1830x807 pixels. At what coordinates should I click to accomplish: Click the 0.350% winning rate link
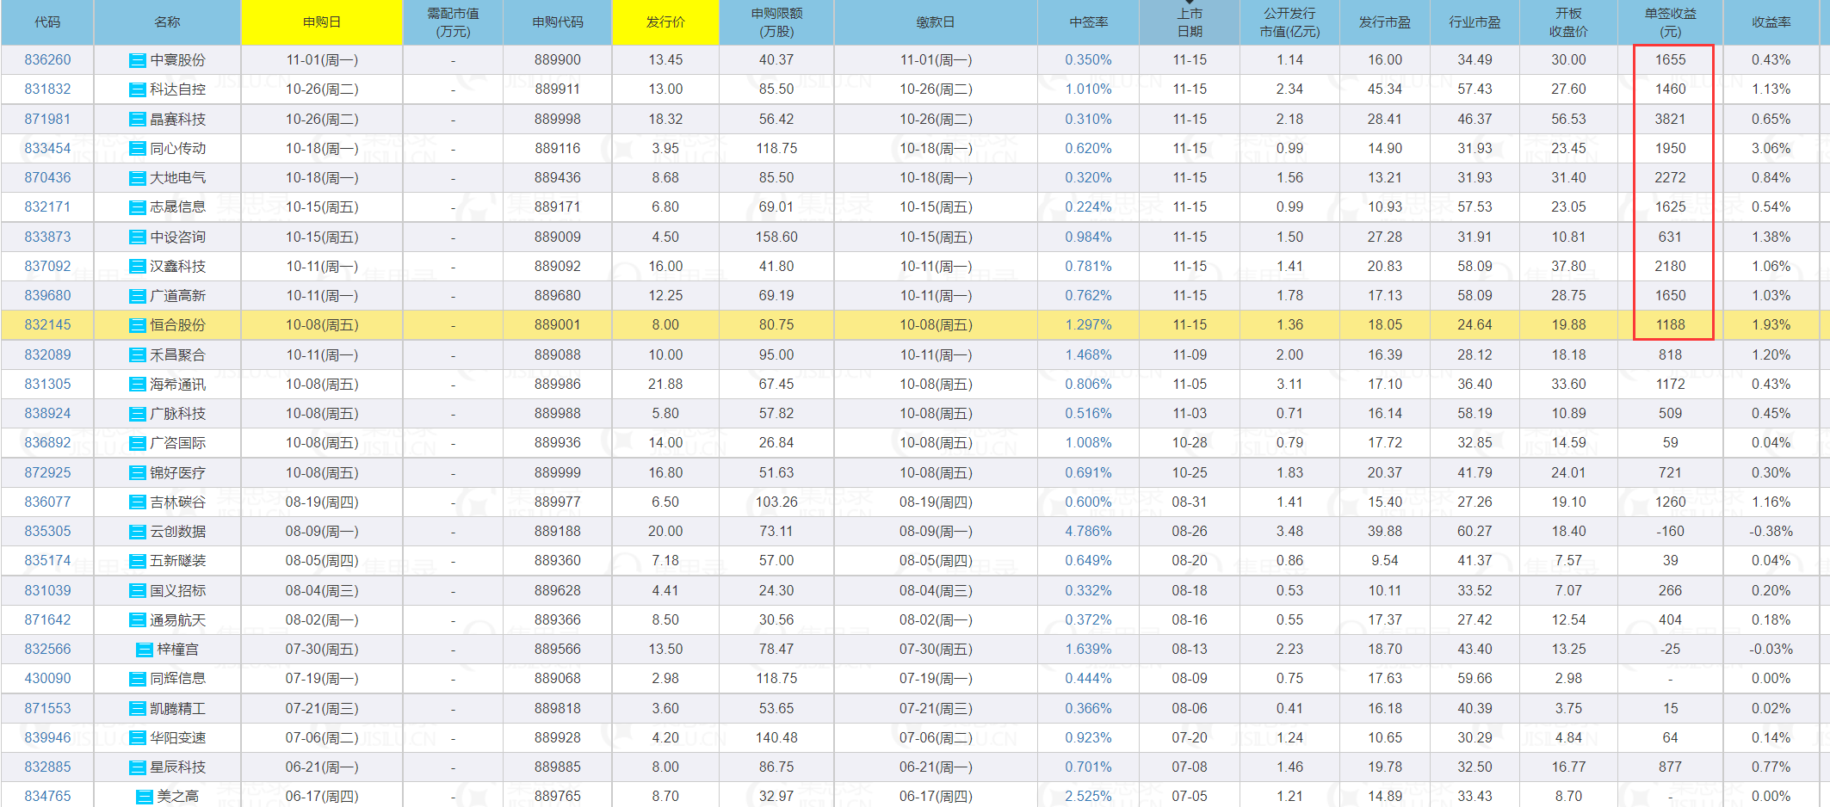(x=1088, y=60)
